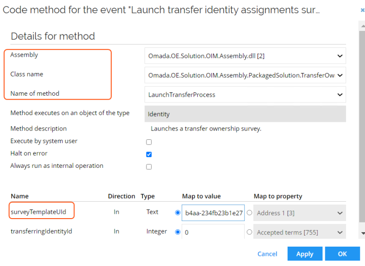Viewport: 365px width, 266px height.
Task: Open the Accepted terms [755] property dropdown
Action: point(300,232)
